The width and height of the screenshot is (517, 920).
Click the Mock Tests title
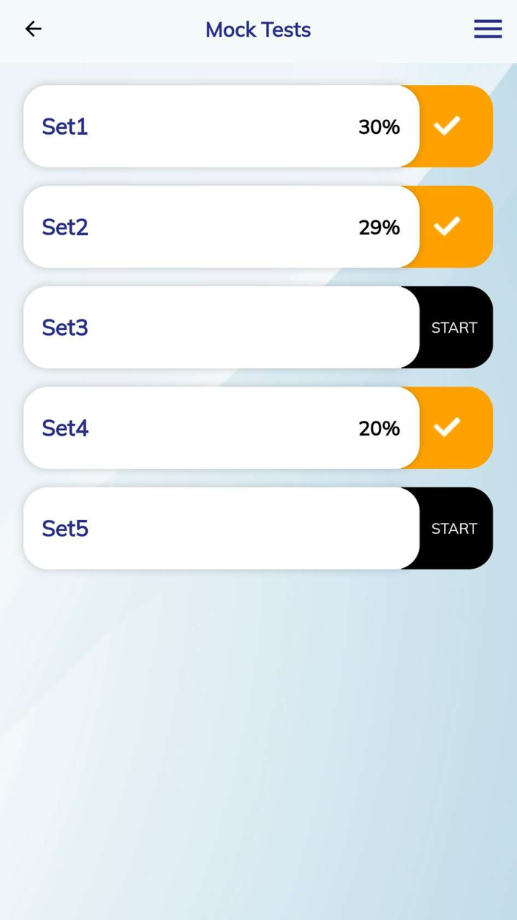[258, 29]
